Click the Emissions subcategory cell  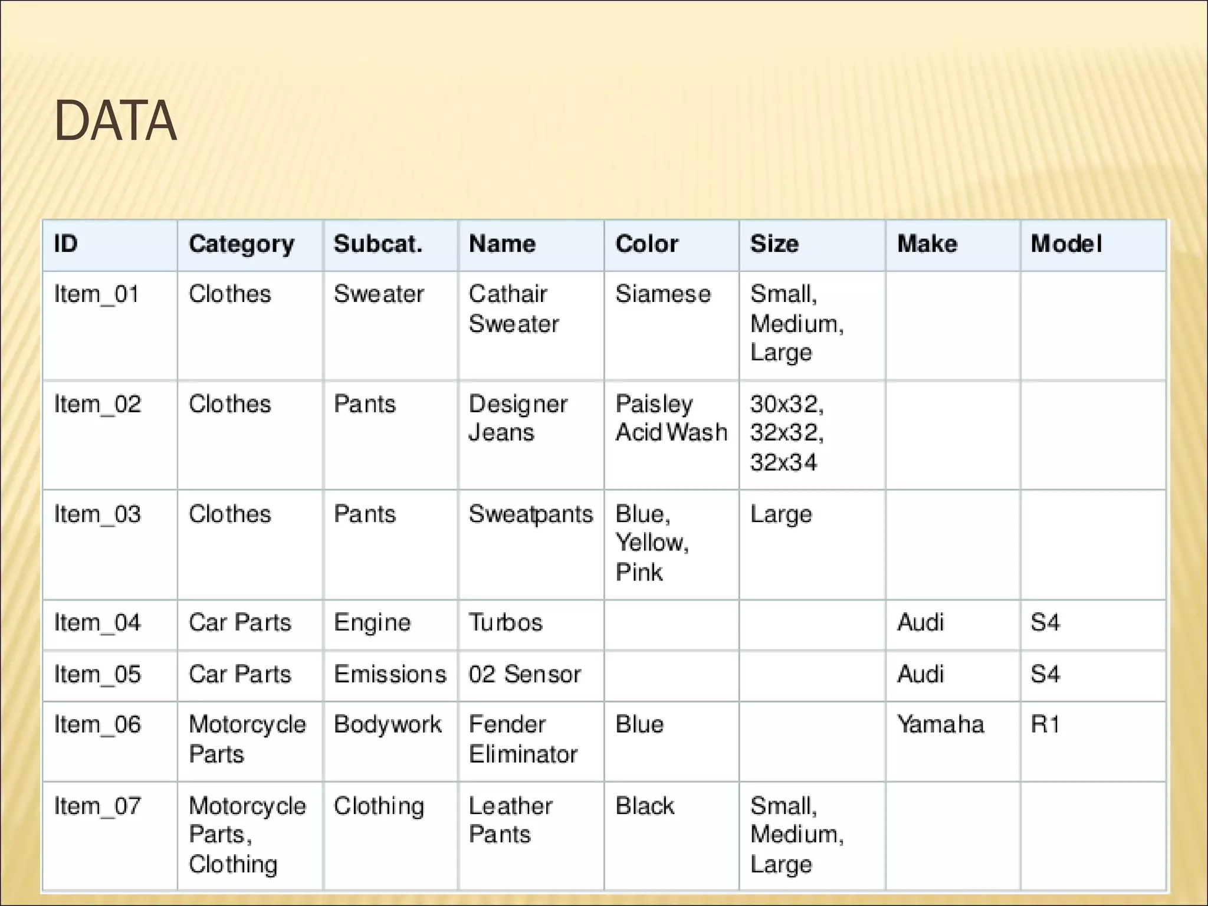click(x=390, y=674)
